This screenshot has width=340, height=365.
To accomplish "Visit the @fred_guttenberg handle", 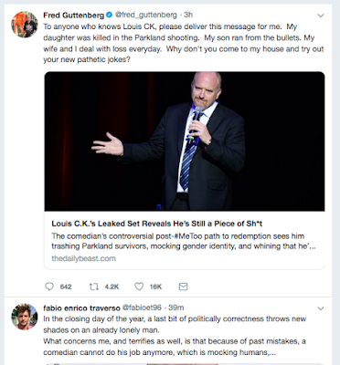I will [145, 15].
